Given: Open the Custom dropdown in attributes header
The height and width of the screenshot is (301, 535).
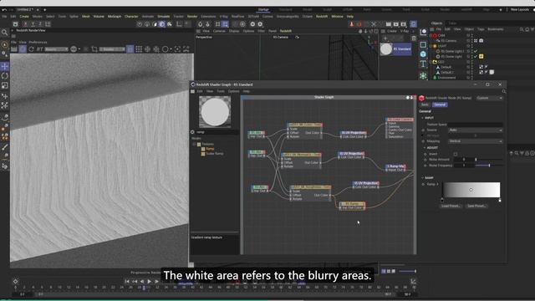Looking at the screenshot, I should [x=490, y=98].
